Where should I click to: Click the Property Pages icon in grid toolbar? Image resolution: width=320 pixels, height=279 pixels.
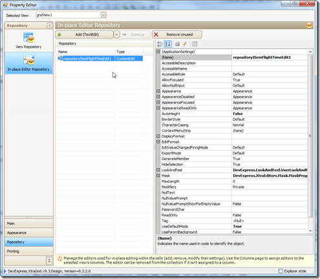coord(195,44)
